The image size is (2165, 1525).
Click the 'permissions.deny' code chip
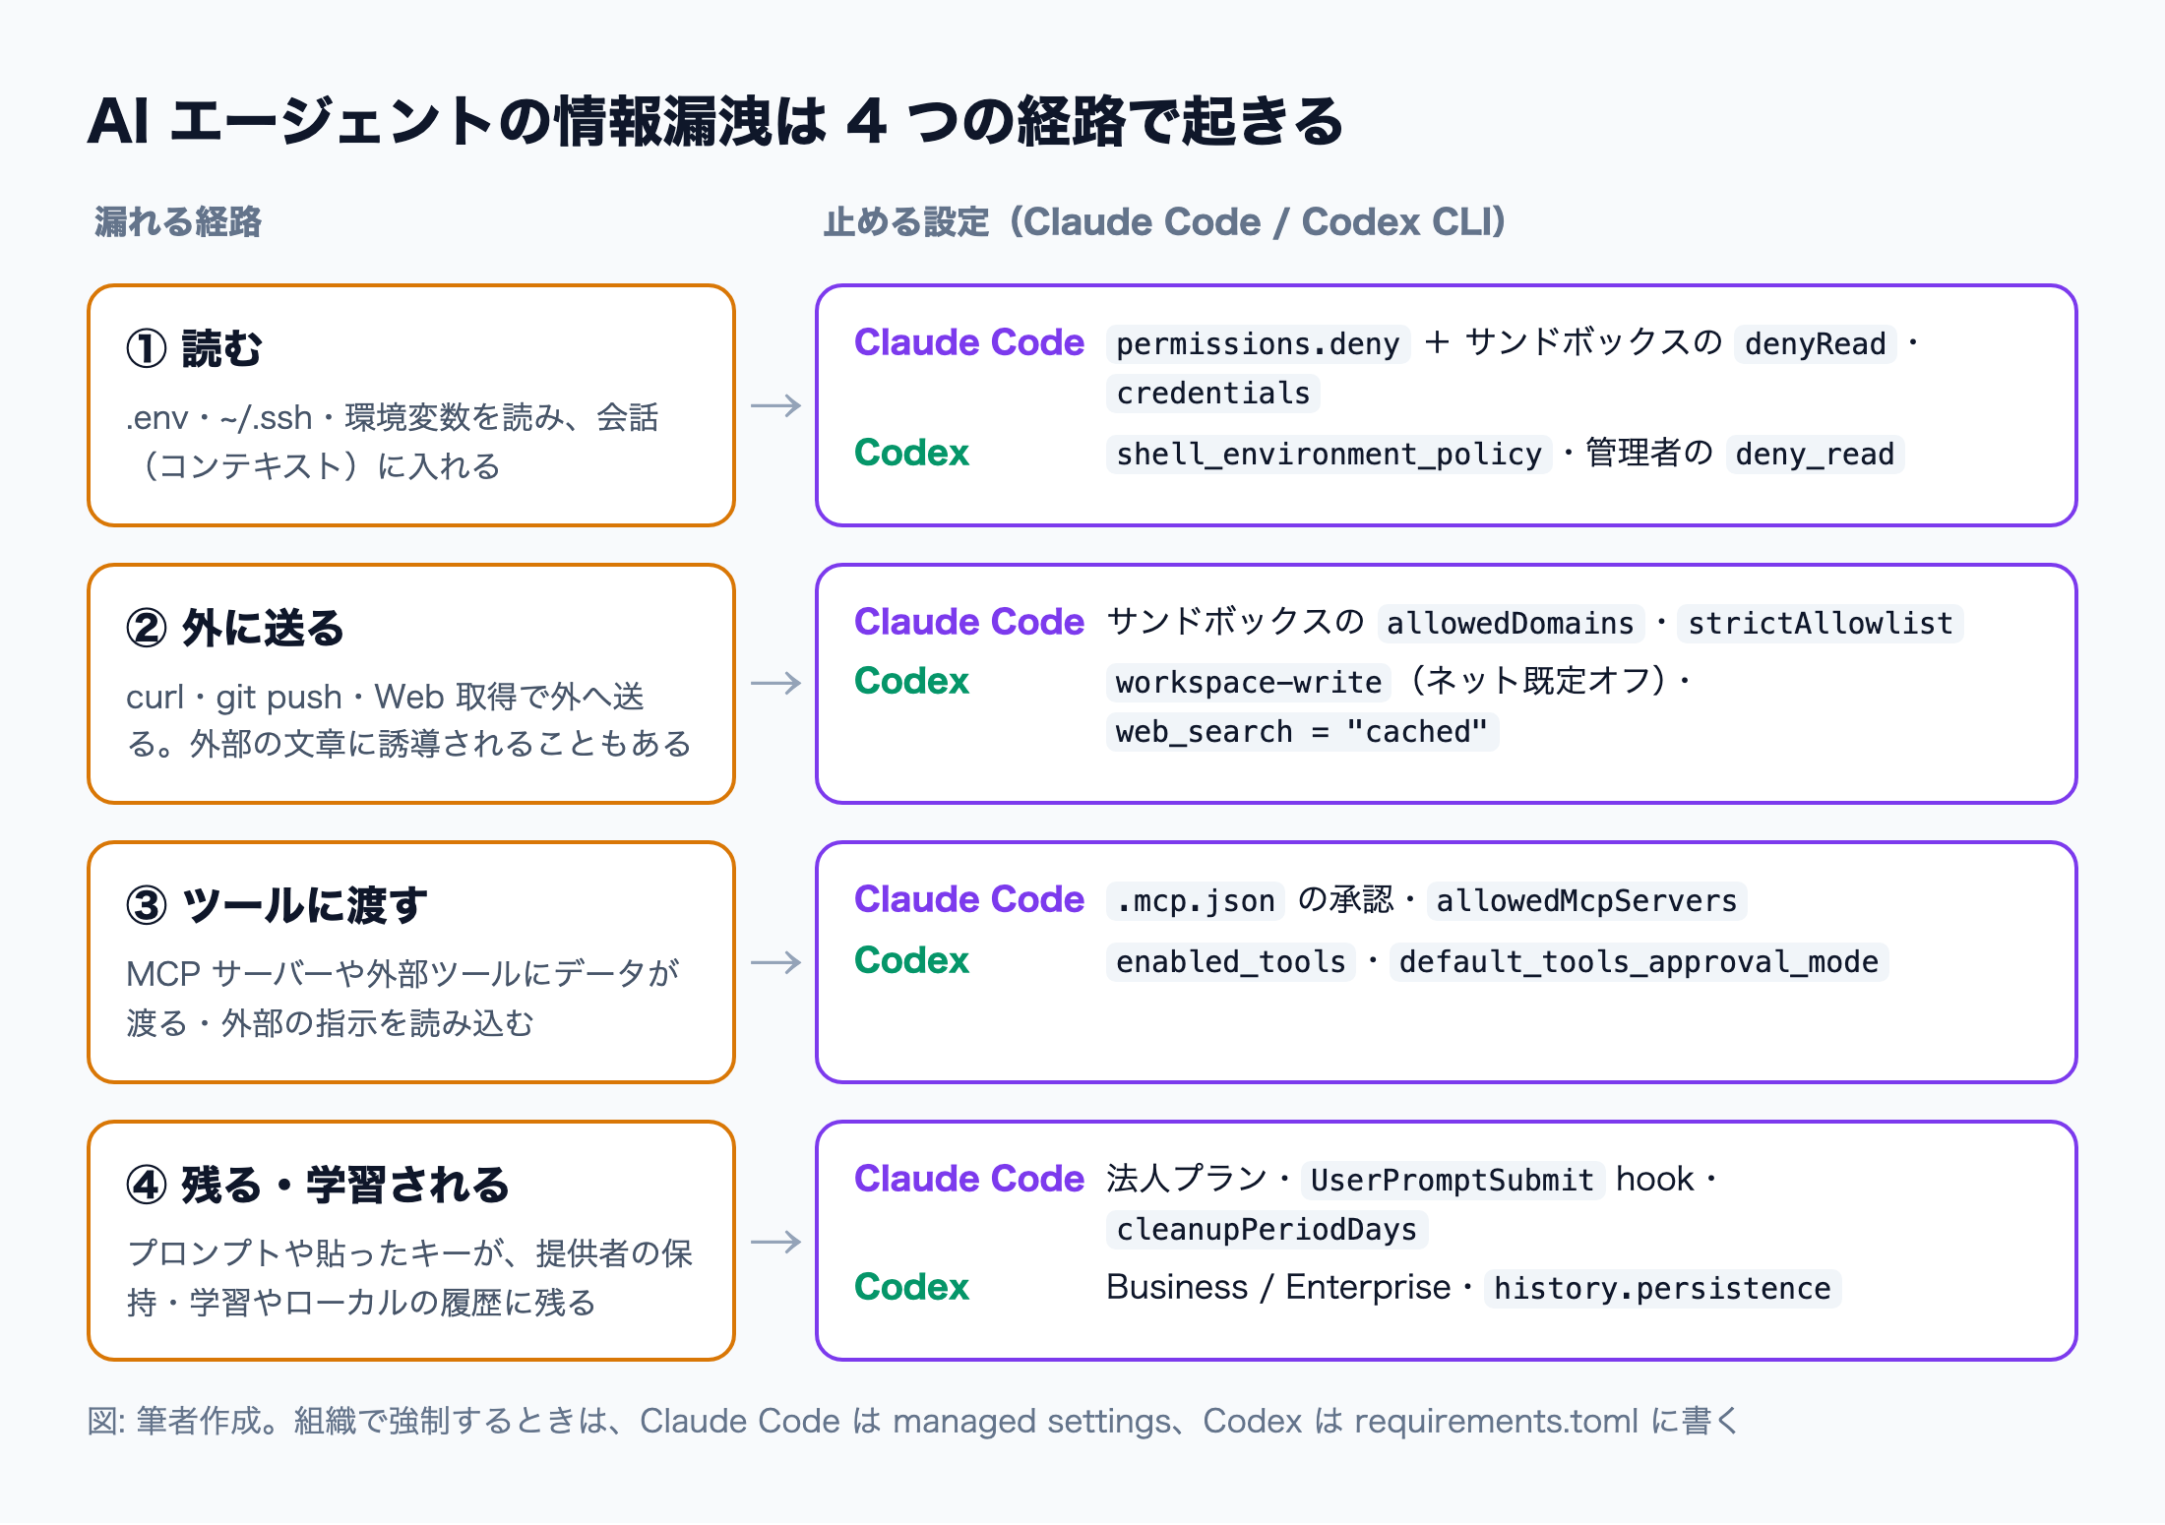coord(1258,344)
